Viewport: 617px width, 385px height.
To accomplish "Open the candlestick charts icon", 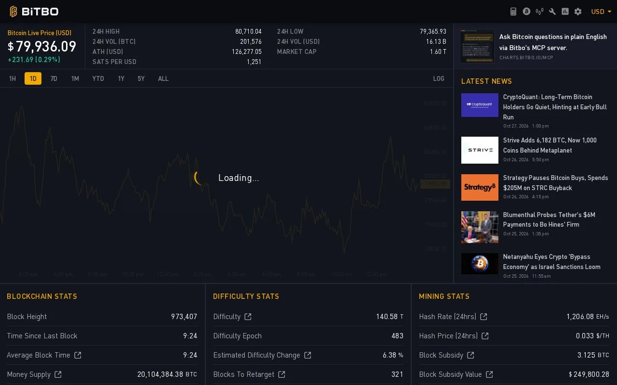I will pos(539,12).
